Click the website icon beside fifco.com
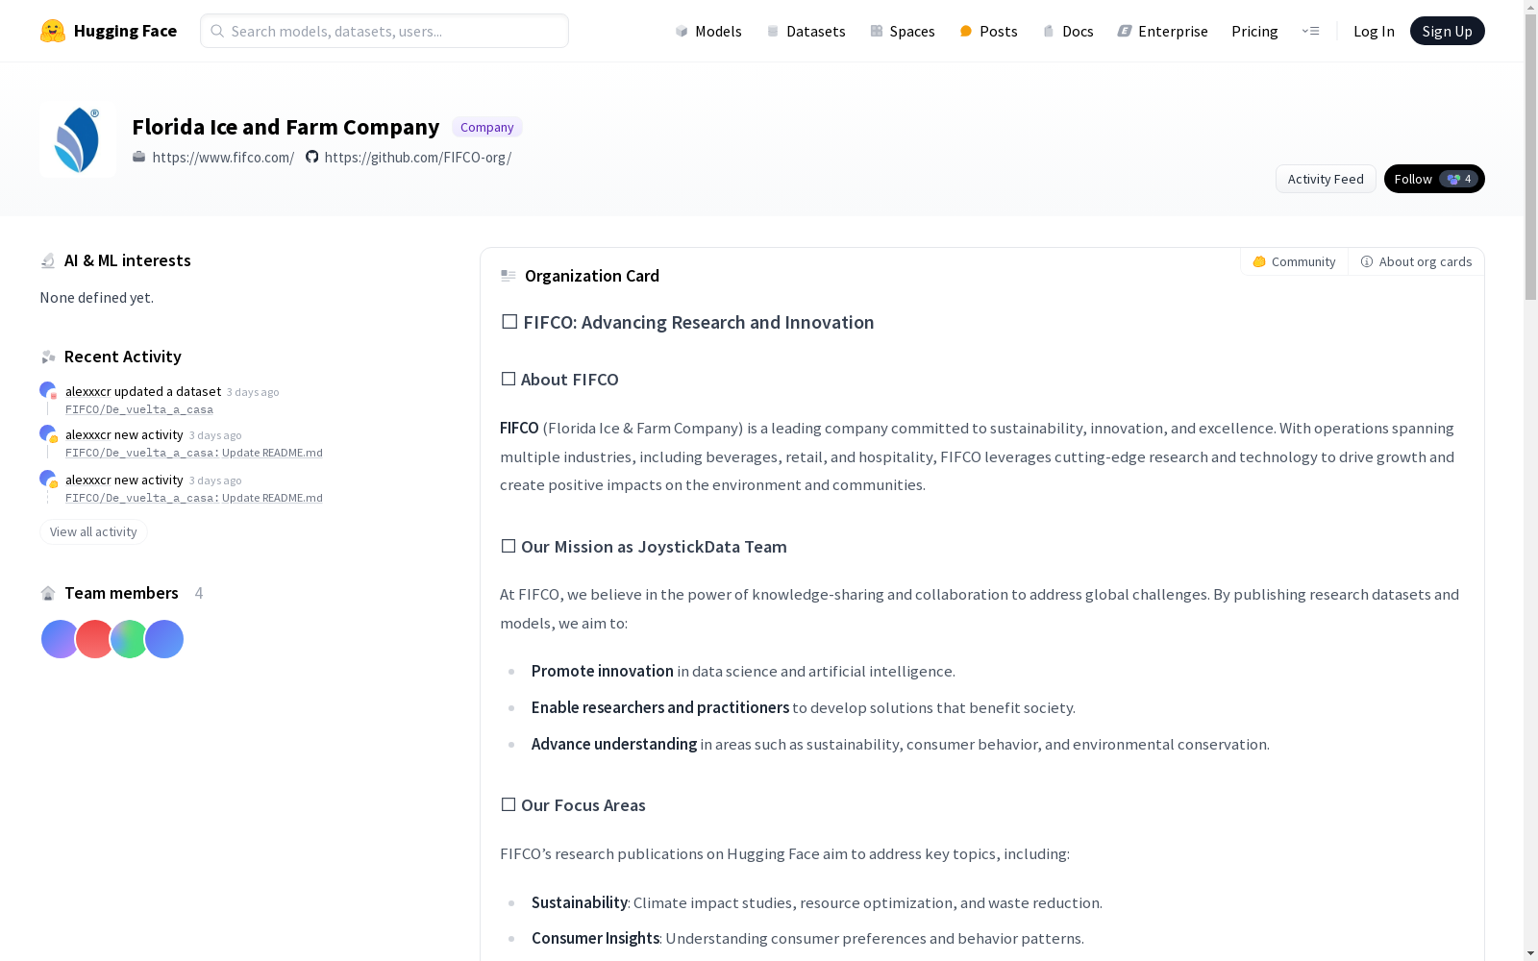 pyautogui.click(x=139, y=157)
